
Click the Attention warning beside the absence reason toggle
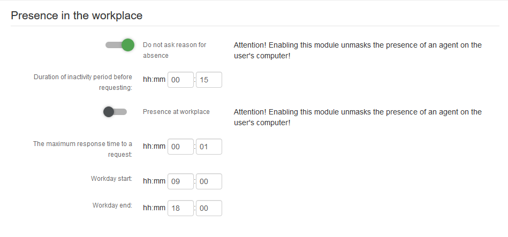[x=358, y=50]
